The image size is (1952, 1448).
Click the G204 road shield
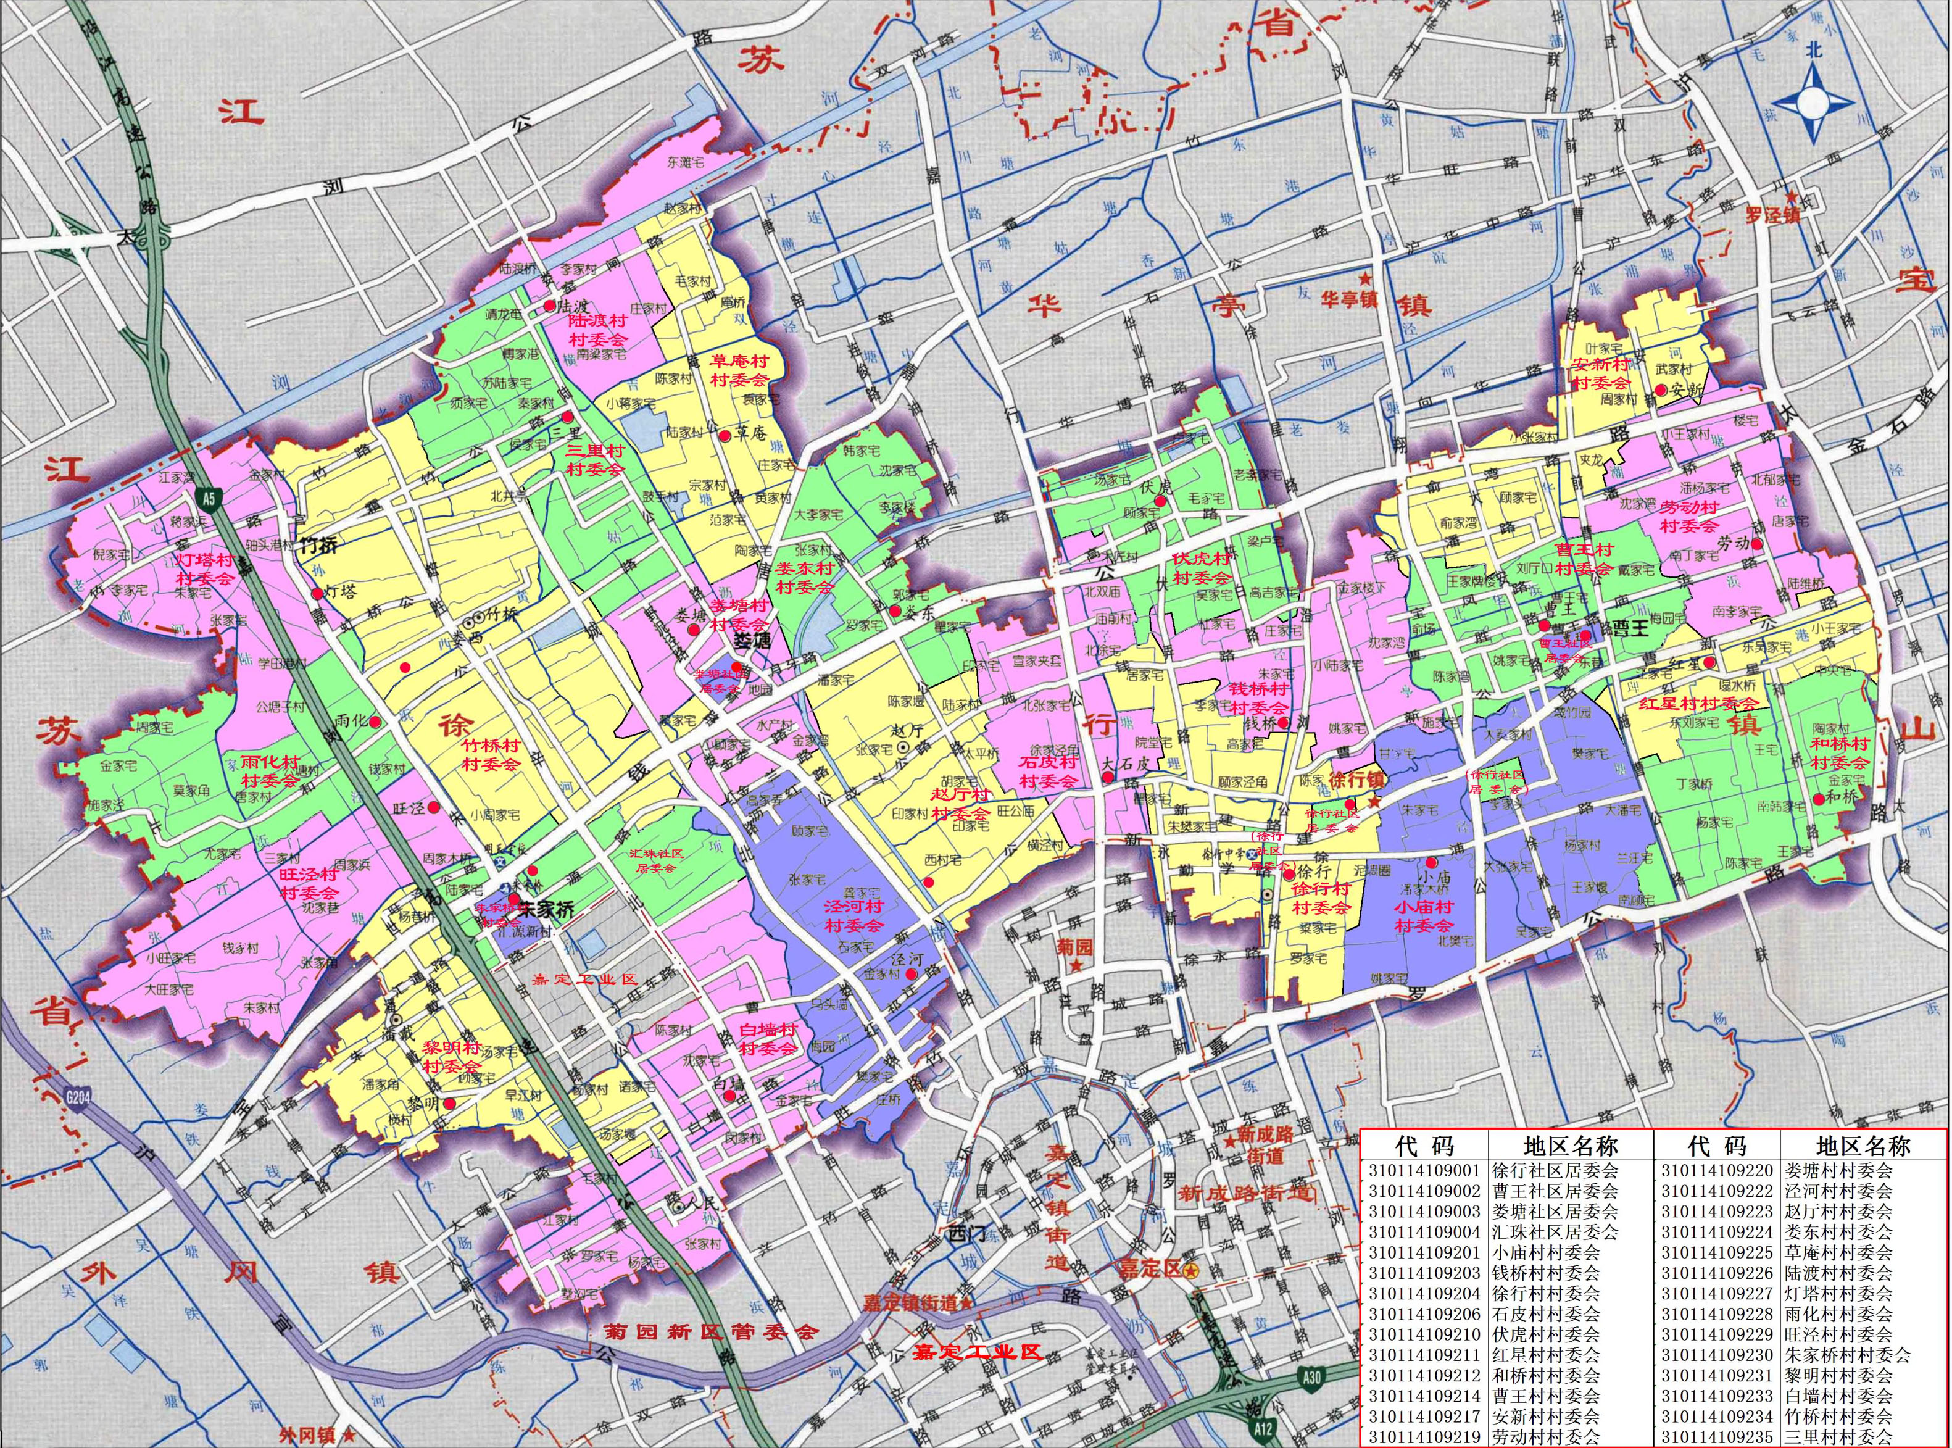pos(77,1099)
